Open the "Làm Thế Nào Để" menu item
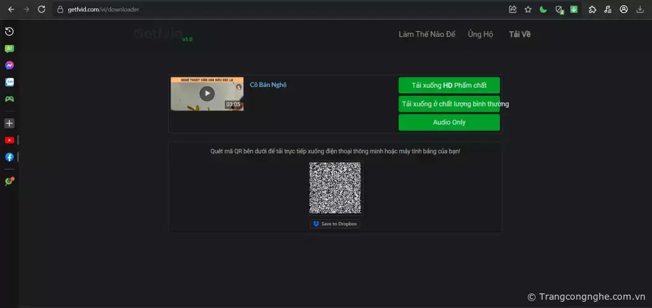The image size is (652, 308). pyautogui.click(x=427, y=34)
